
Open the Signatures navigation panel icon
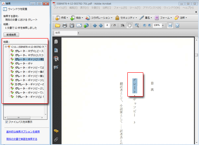[x=56, y=68]
